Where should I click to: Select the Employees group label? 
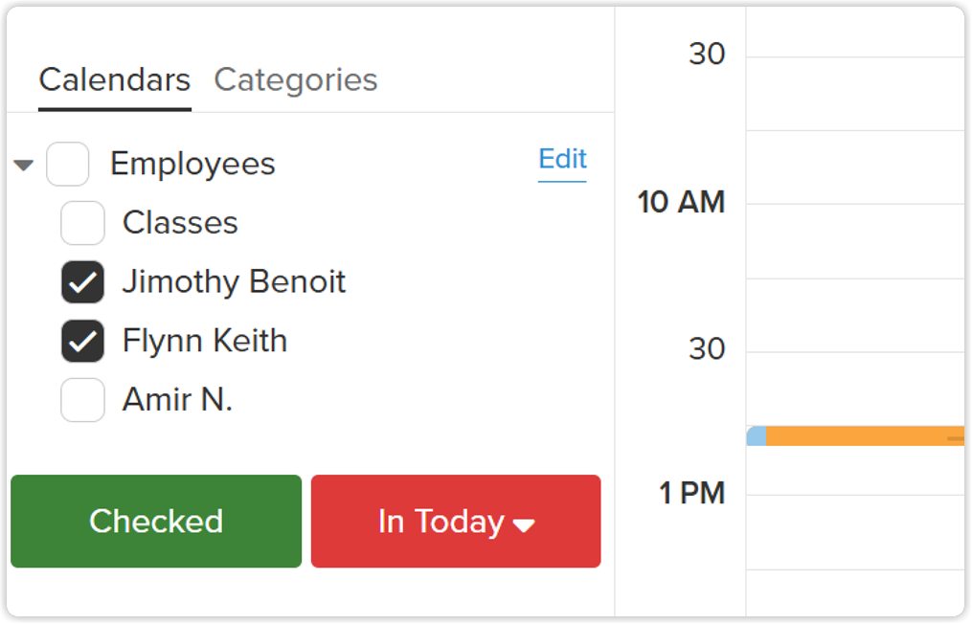point(192,165)
